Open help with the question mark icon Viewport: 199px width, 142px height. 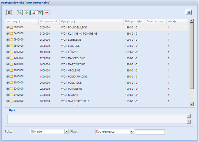(x=189, y=13)
